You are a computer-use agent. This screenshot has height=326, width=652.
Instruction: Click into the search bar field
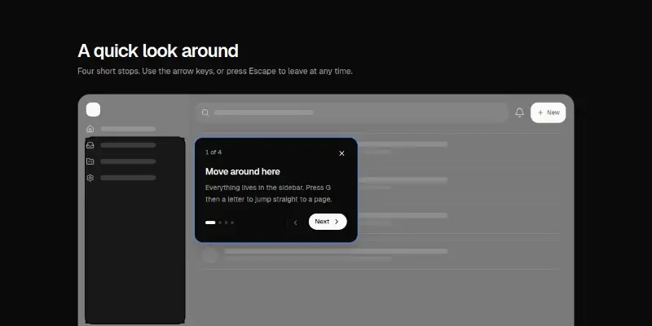coord(351,112)
